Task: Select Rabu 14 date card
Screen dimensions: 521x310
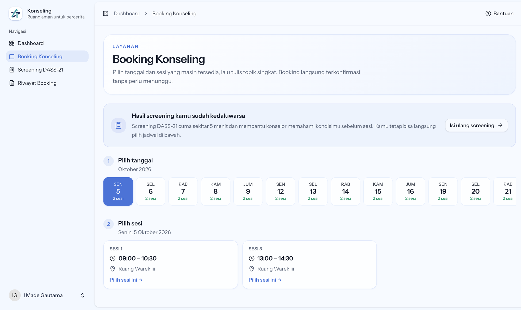Action: (x=345, y=191)
